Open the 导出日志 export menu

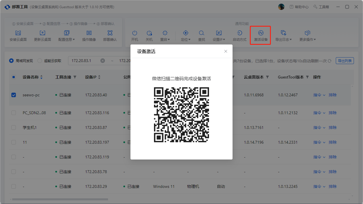click(284, 36)
